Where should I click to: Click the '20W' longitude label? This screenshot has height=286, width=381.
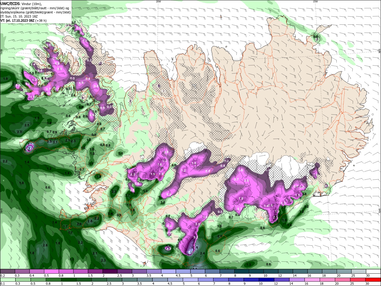pyautogui.click(x=158, y=1)
